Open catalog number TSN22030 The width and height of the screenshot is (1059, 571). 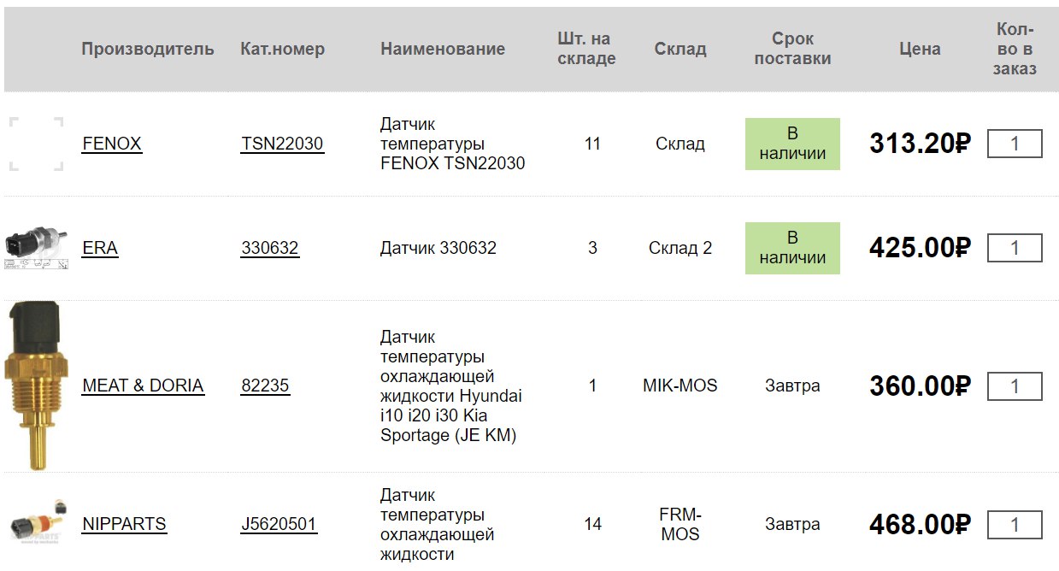pyautogui.click(x=282, y=144)
